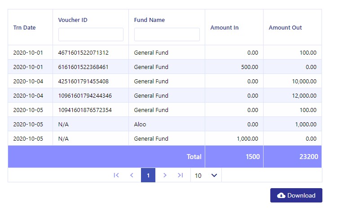Focus the Fund Name filter field
The height and width of the screenshot is (211, 339).
pos(167,34)
